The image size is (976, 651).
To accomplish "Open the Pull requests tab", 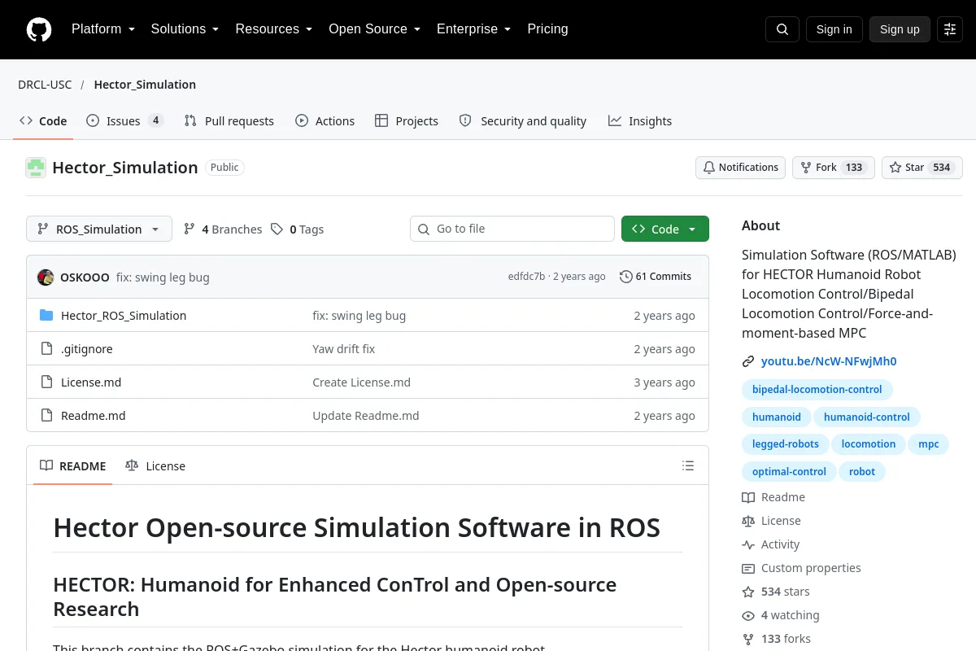I will tap(229, 121).
